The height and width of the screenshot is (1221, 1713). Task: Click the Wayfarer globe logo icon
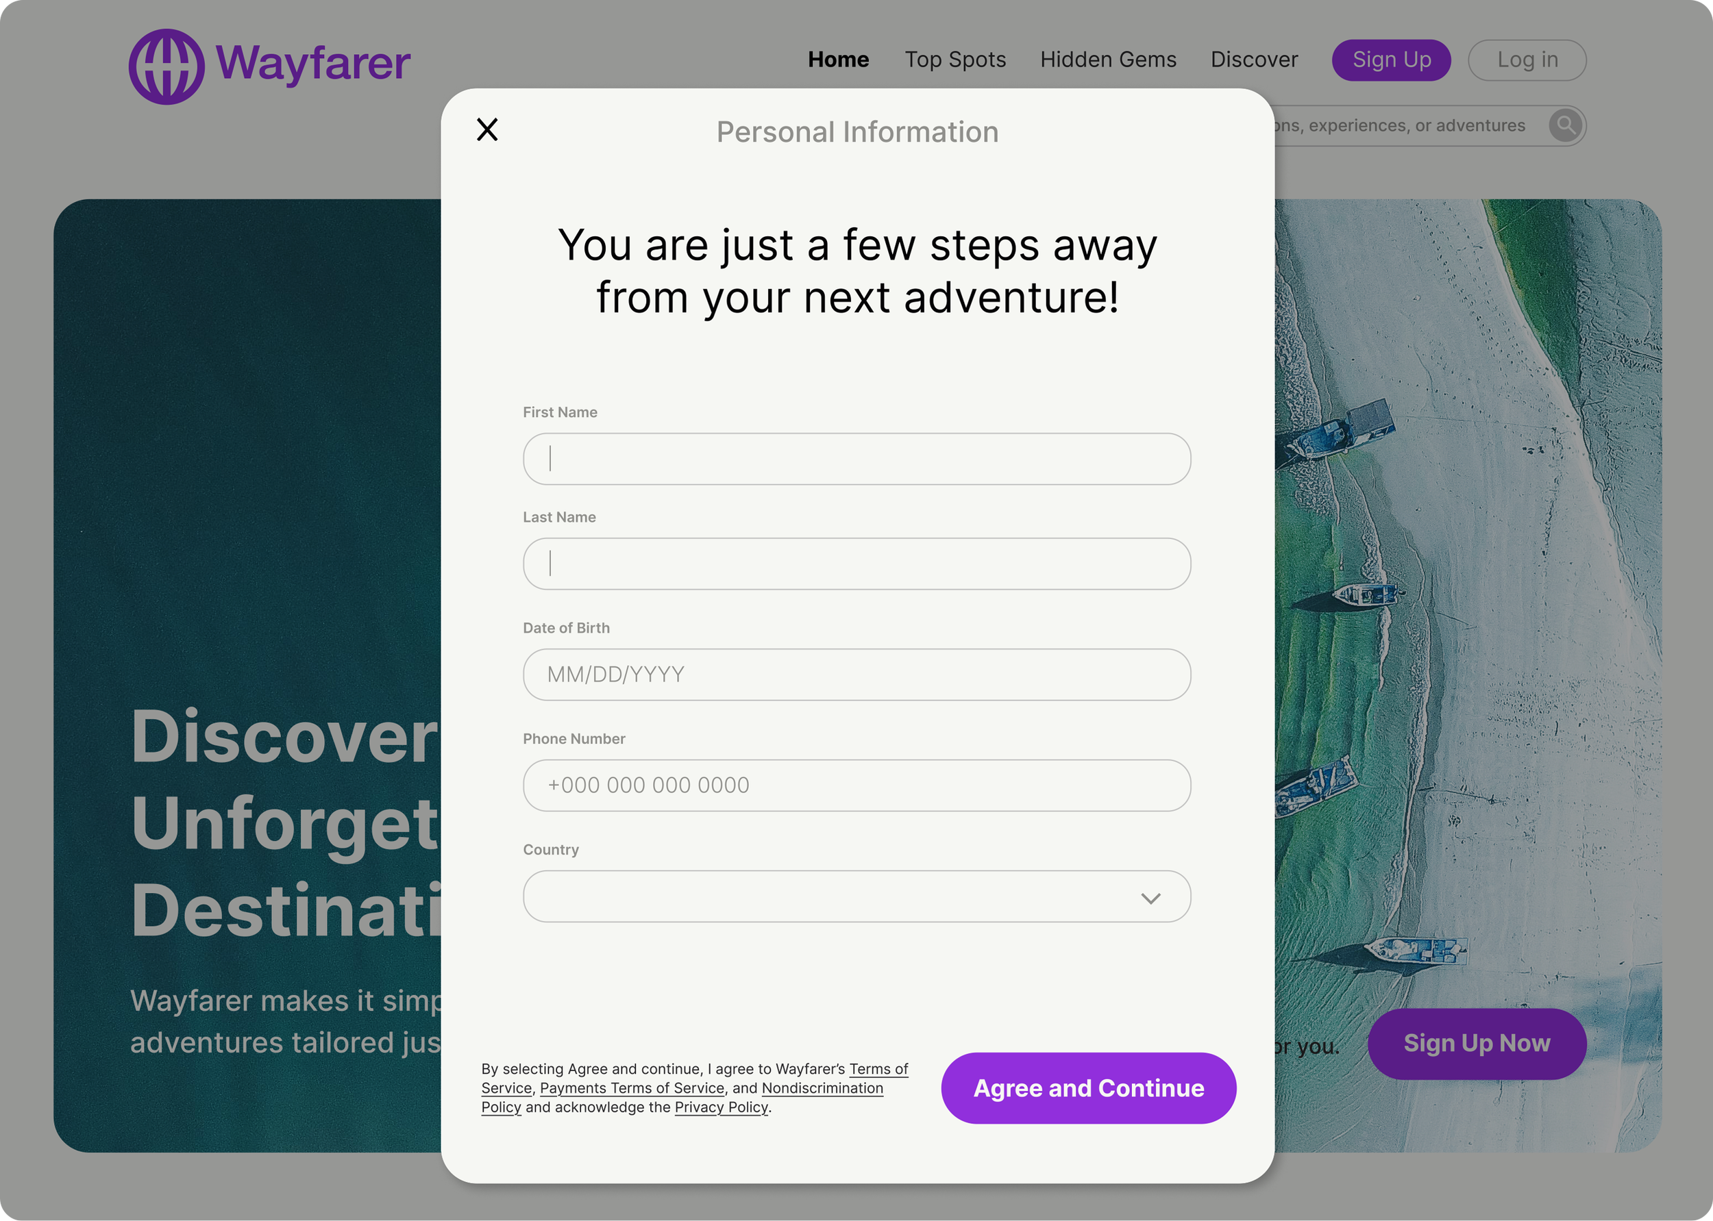[x=167, y=66]
